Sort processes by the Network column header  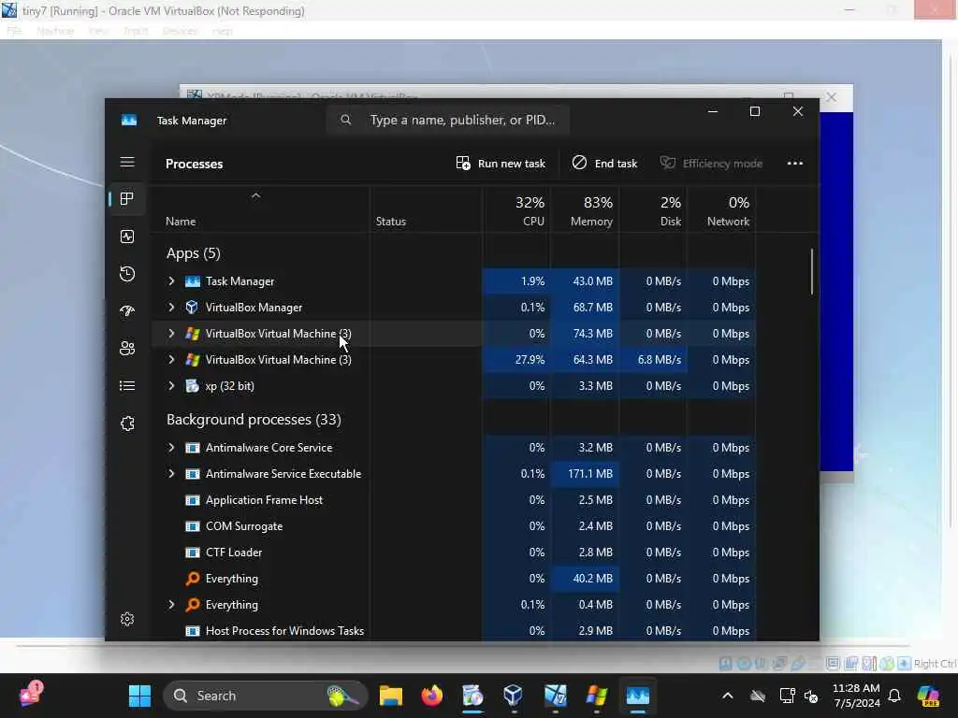[721, 210]
